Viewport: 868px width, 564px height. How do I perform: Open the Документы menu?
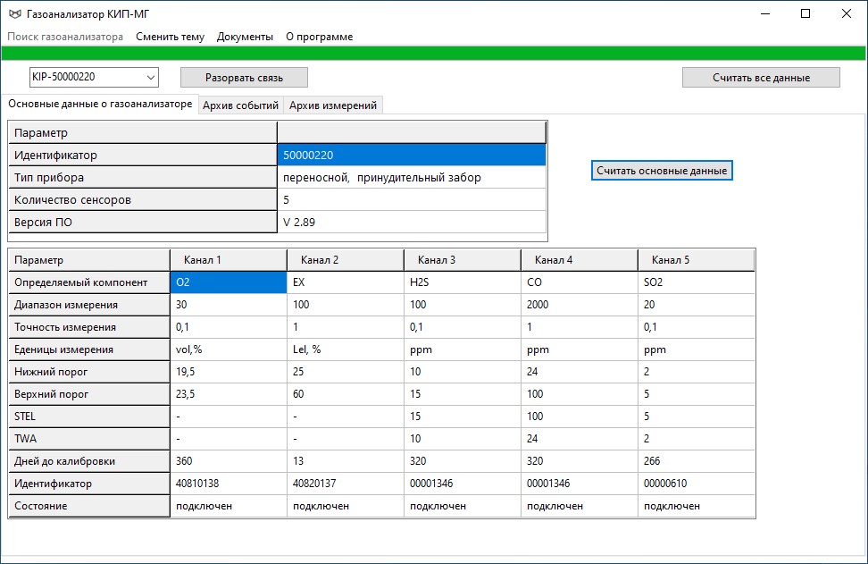pyautogui.click(x=245, y=37)
